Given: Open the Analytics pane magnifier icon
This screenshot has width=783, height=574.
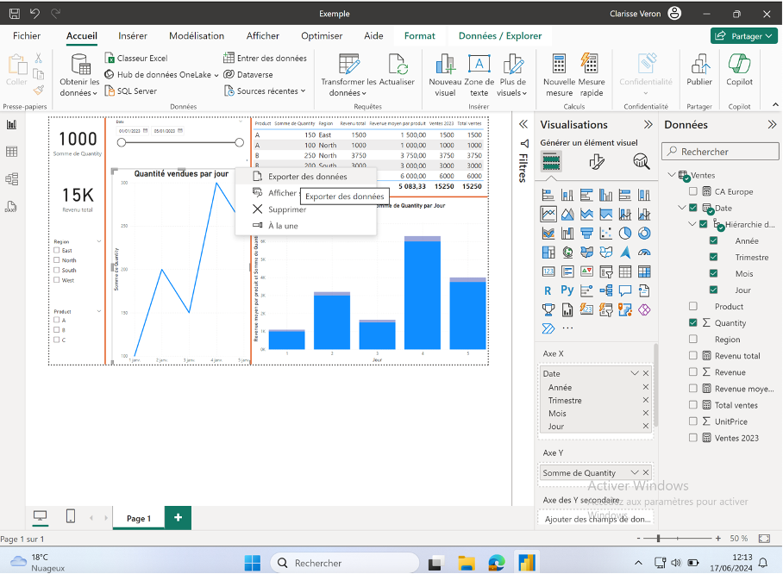Looking at the screenshot, I should point(642,161).
